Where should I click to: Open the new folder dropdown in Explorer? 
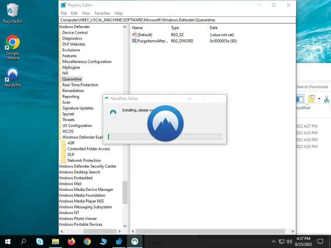(x=319, y=99)
